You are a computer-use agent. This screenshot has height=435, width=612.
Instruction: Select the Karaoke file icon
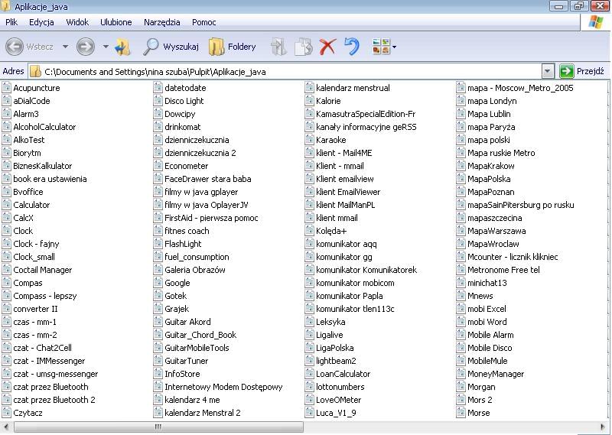309,139
